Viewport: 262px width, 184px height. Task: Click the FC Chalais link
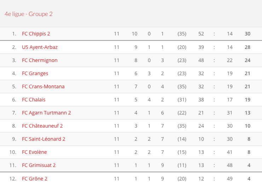point(34,100)
